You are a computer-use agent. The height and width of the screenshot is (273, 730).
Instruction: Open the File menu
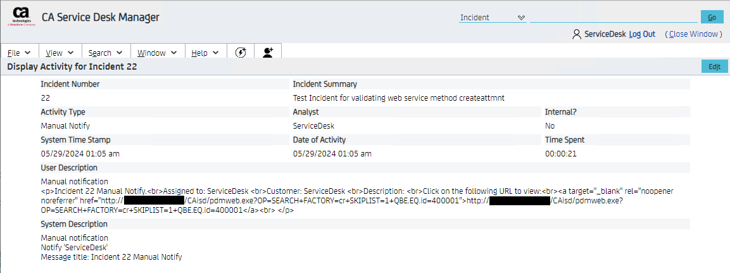20,53
